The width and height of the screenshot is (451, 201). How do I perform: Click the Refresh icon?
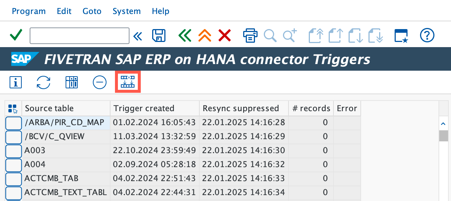pyautogui.click(x=43, y=82)
